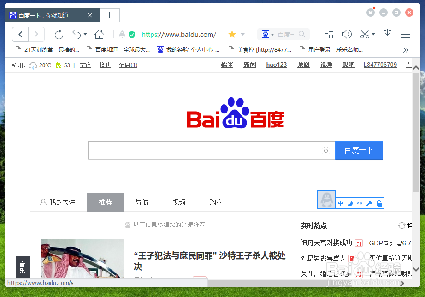The width and height of the screenshot is (425, 297).
Task: Open the 神舟天宫对接成功 hot topic
Action: coord(326,243)
